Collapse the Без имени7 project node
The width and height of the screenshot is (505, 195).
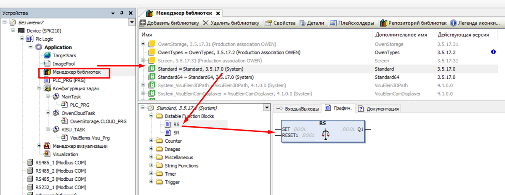click(x=4, y=22)
